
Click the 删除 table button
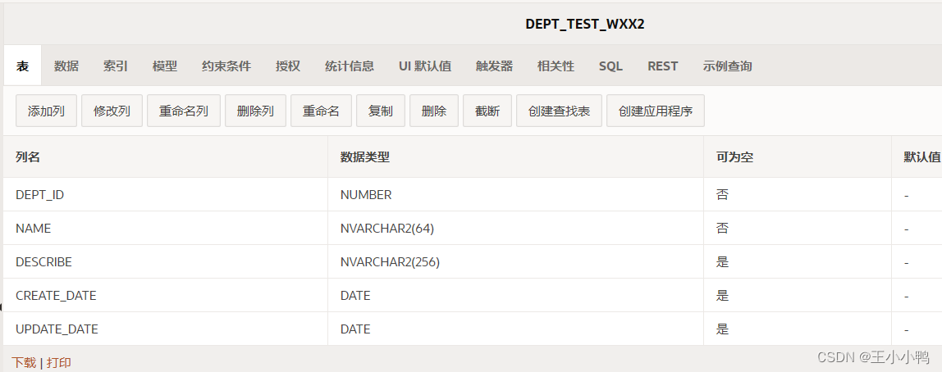[x=434, y=111]
